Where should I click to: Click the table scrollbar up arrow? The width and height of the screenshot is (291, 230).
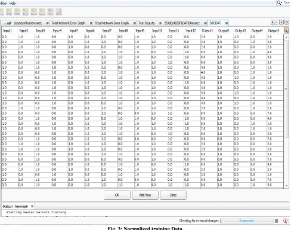coord(286,37)
